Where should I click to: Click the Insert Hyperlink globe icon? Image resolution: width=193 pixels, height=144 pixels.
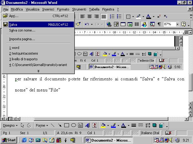pos(109,24)
